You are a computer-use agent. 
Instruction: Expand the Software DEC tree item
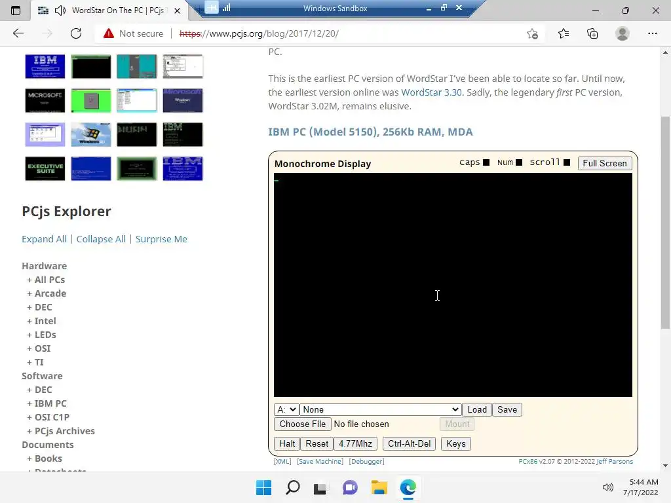(x=39, y=390)
